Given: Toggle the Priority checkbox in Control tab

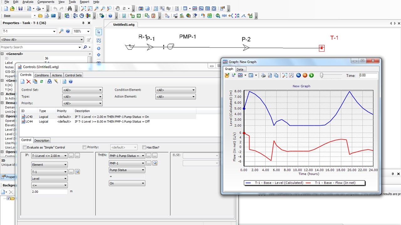Looking at the screenshot, I should click(x=84, y=147).
